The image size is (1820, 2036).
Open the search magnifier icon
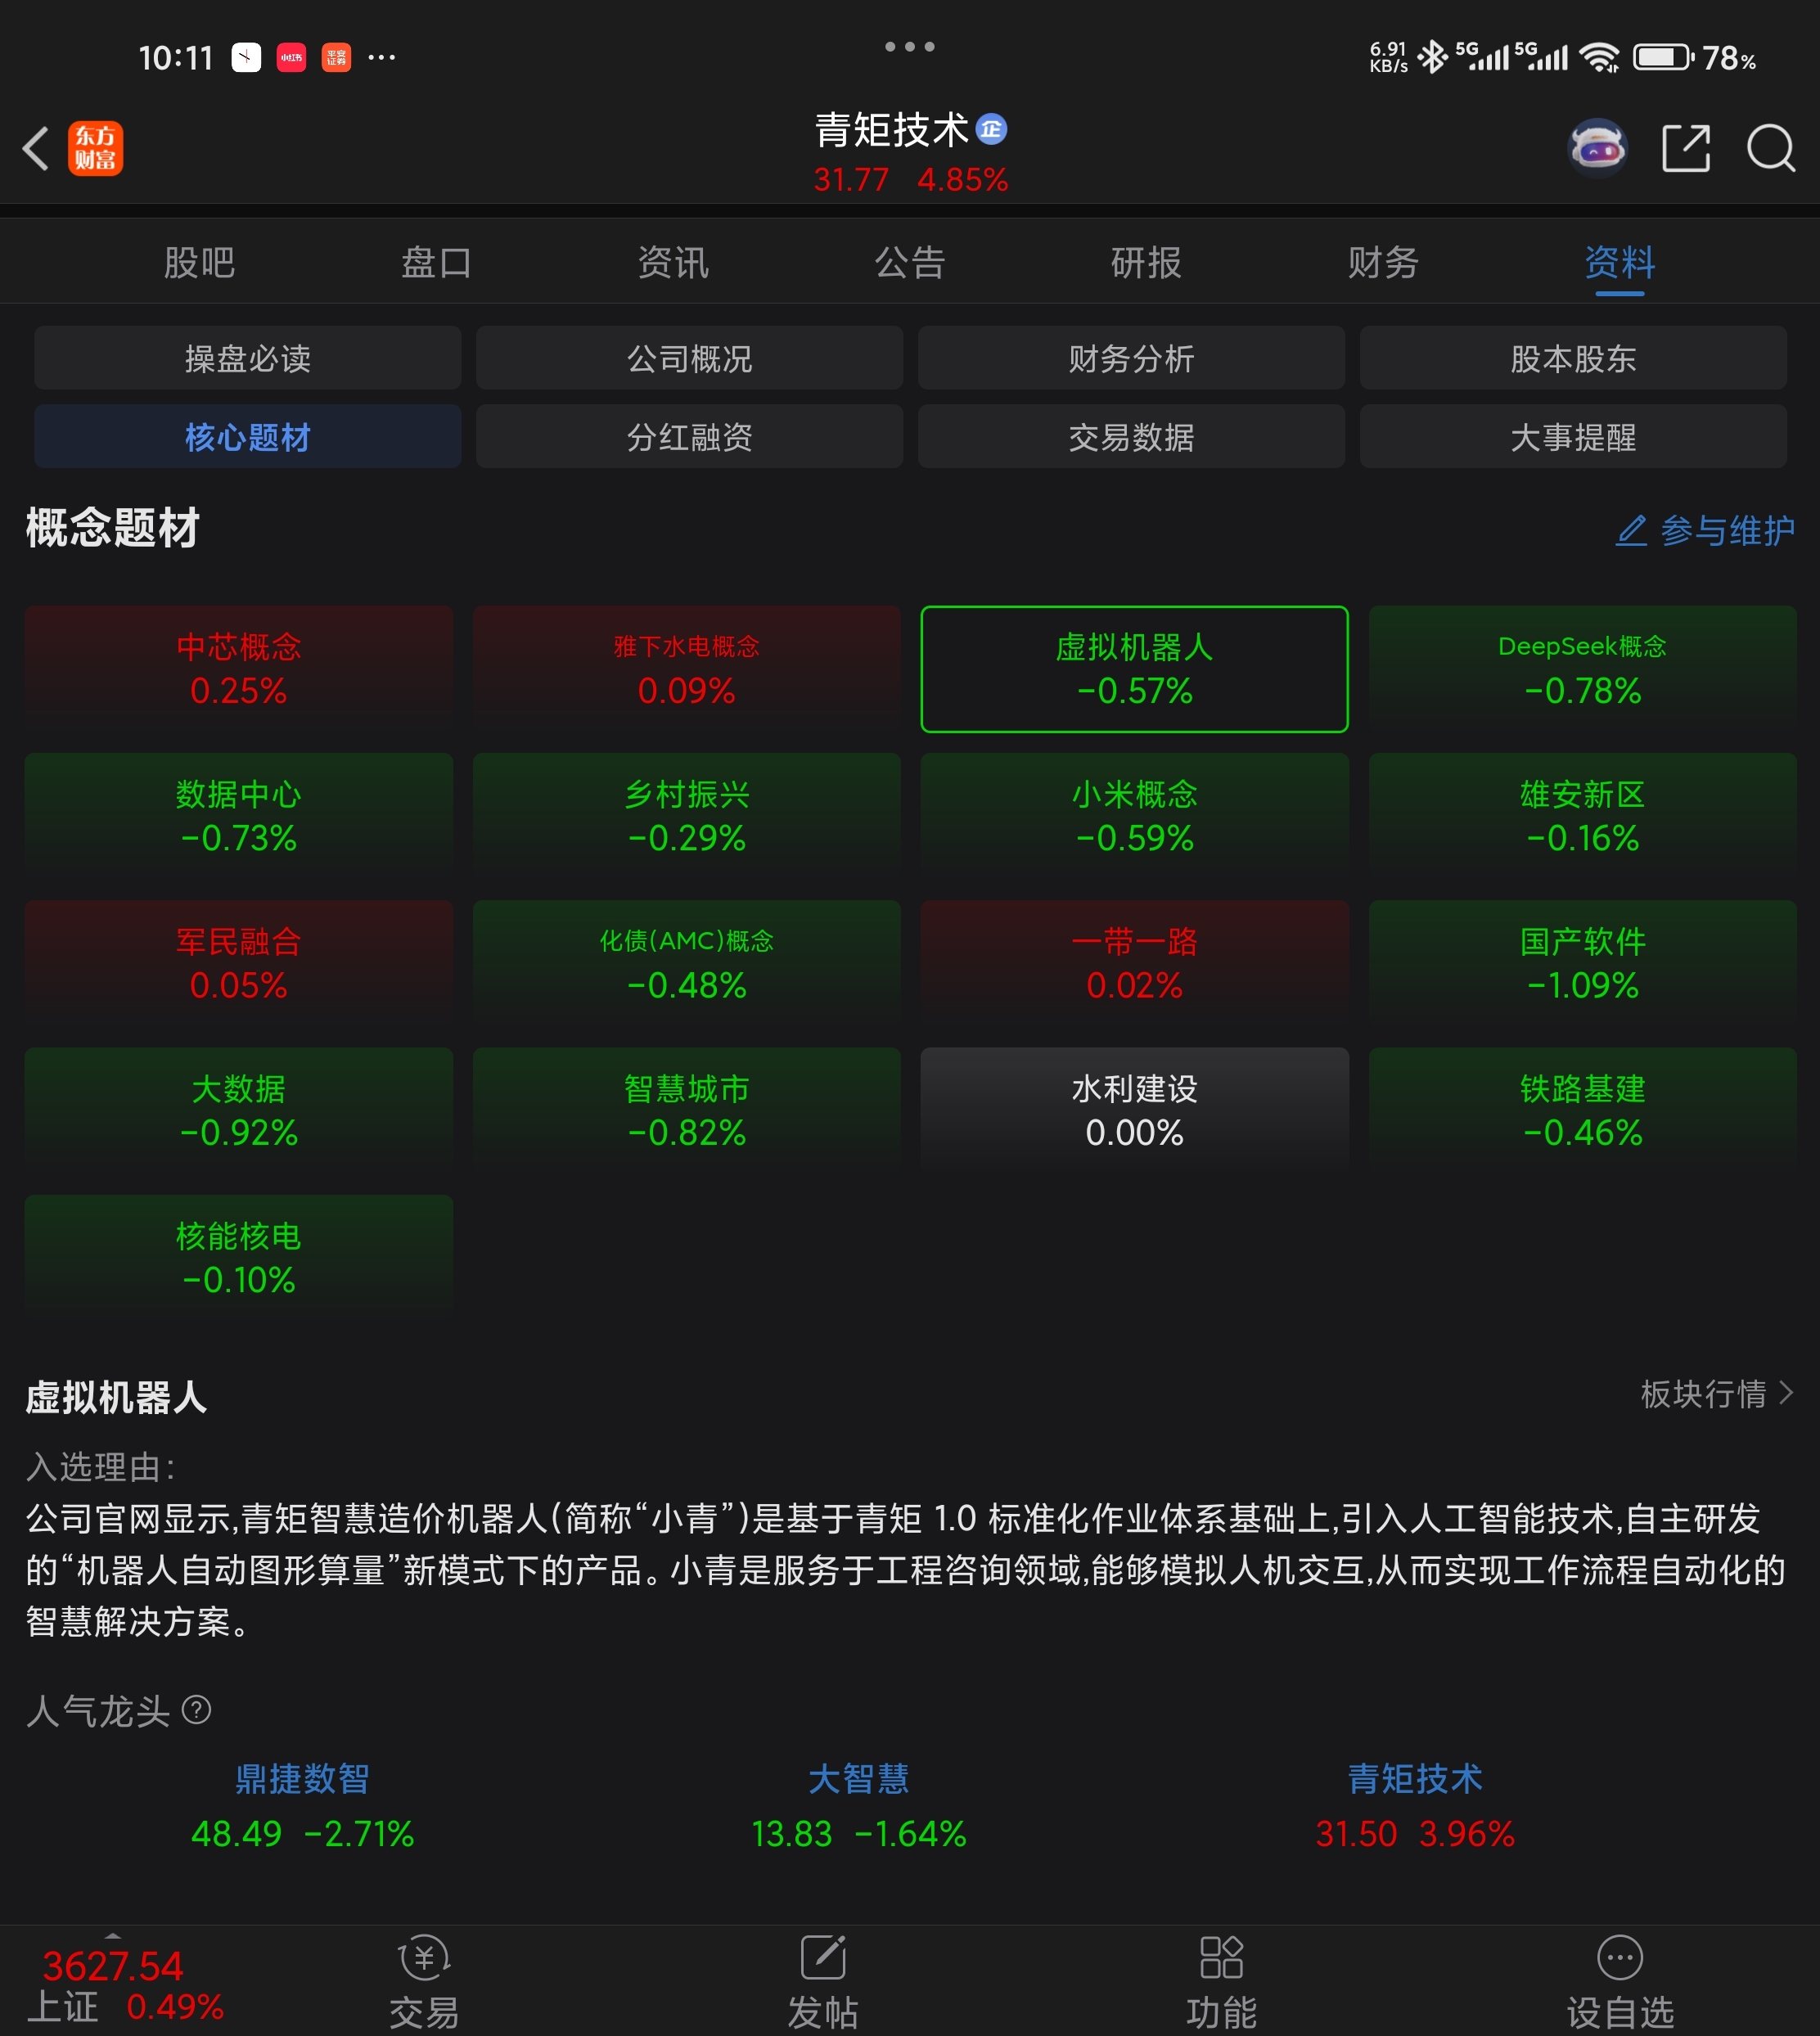coord(1771,149)
